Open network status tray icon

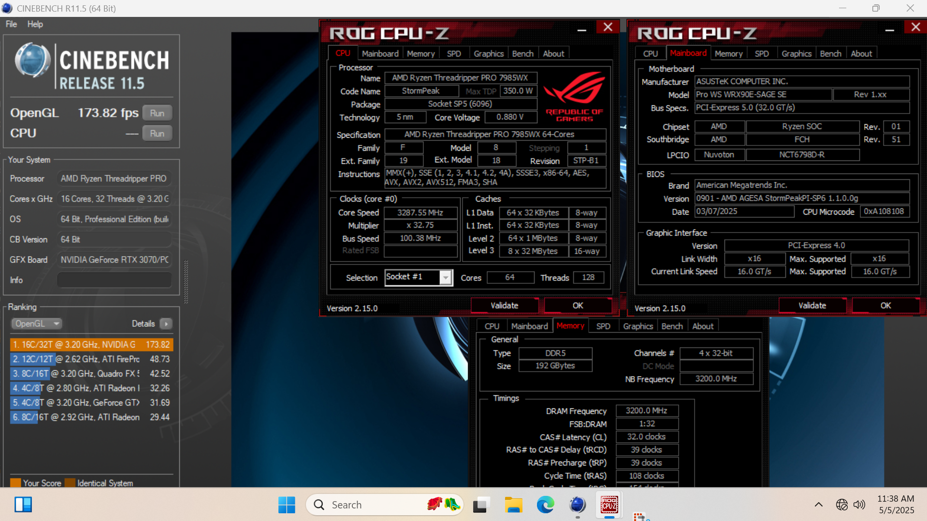pyautogui.click(x=841, y=505)
